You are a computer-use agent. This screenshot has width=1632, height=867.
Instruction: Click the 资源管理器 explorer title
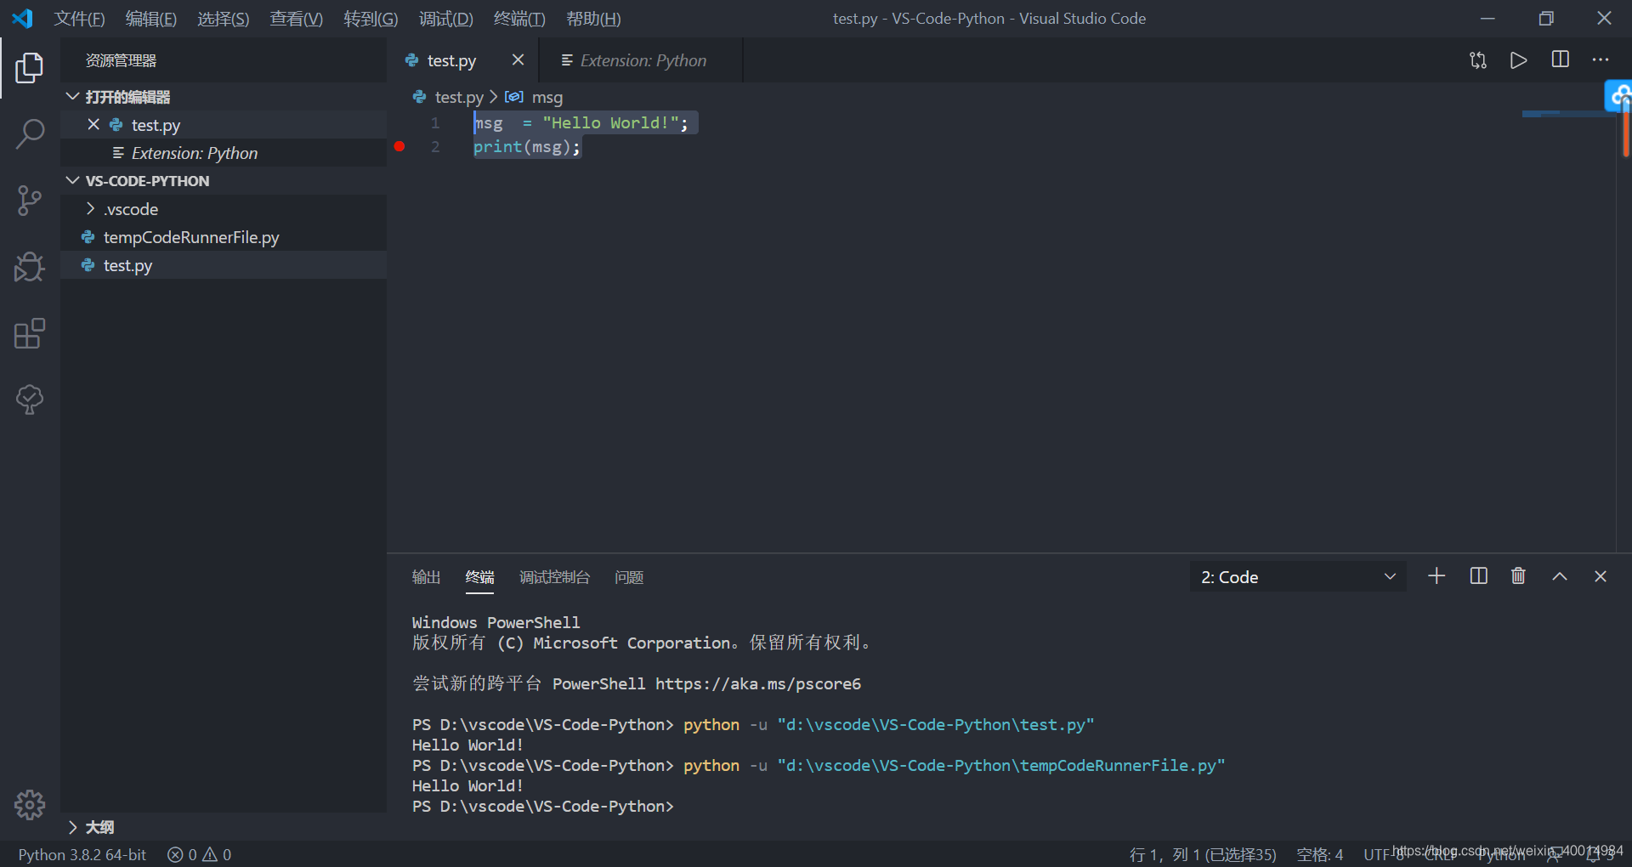121,60
